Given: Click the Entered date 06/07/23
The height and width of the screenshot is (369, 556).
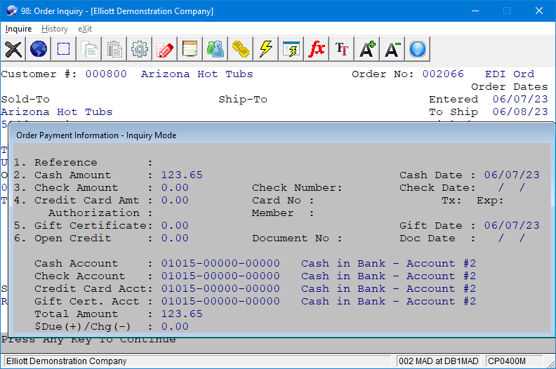Looking at the screenshot, I should coord(520,99).
